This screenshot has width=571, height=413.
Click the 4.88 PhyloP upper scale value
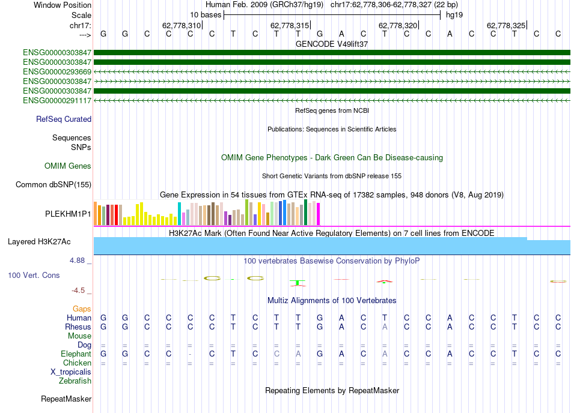point(77,261)
